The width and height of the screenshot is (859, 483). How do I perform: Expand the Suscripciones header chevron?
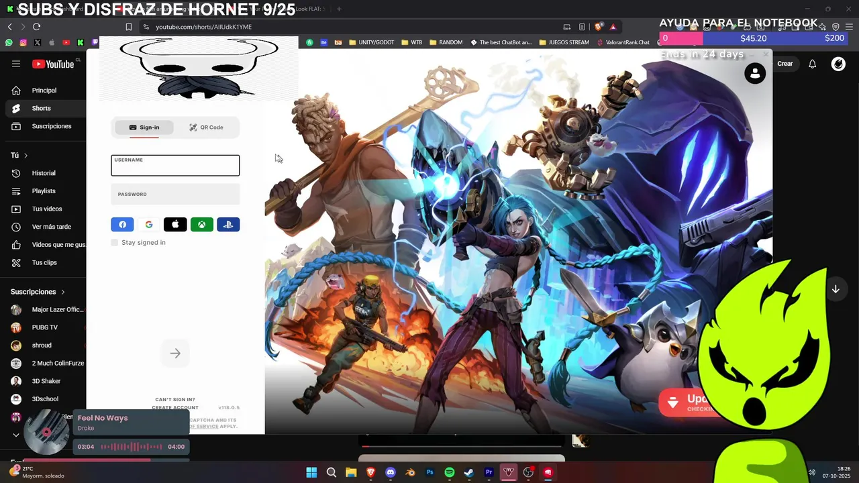tap(63, 292)
